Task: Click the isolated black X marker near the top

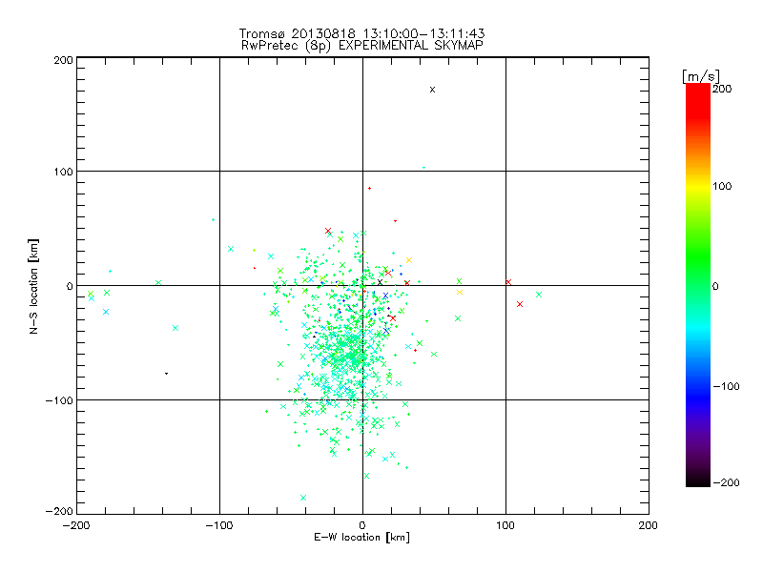Action: click(432, 90)
